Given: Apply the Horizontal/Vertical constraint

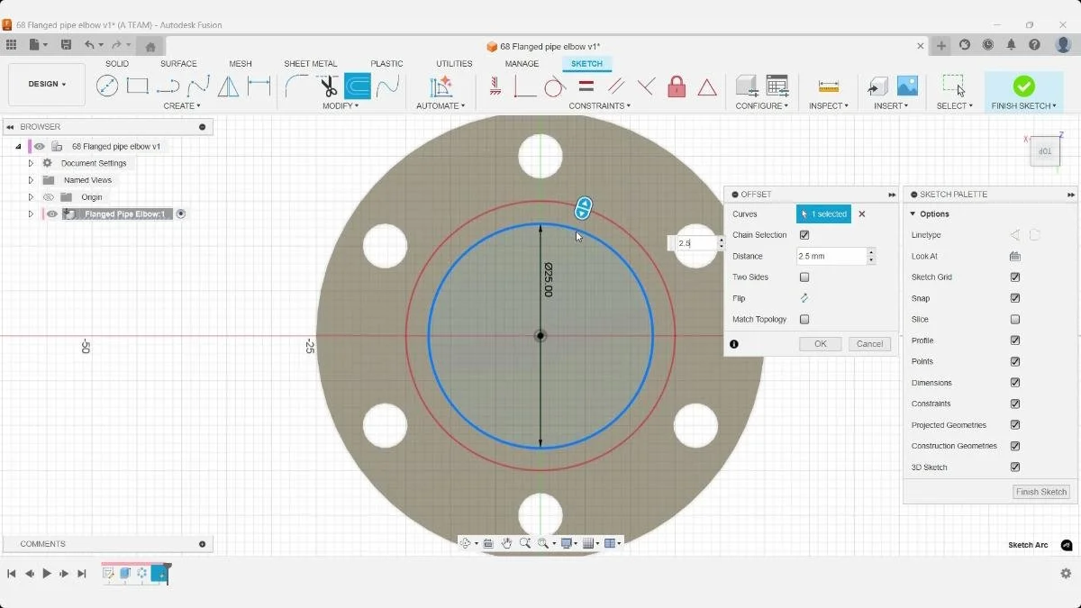Looking at the screenshot, I should point(495,86).
